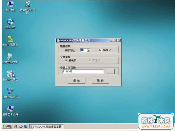Click the install directory field showing E:\i386

click(x=83, y=72)
